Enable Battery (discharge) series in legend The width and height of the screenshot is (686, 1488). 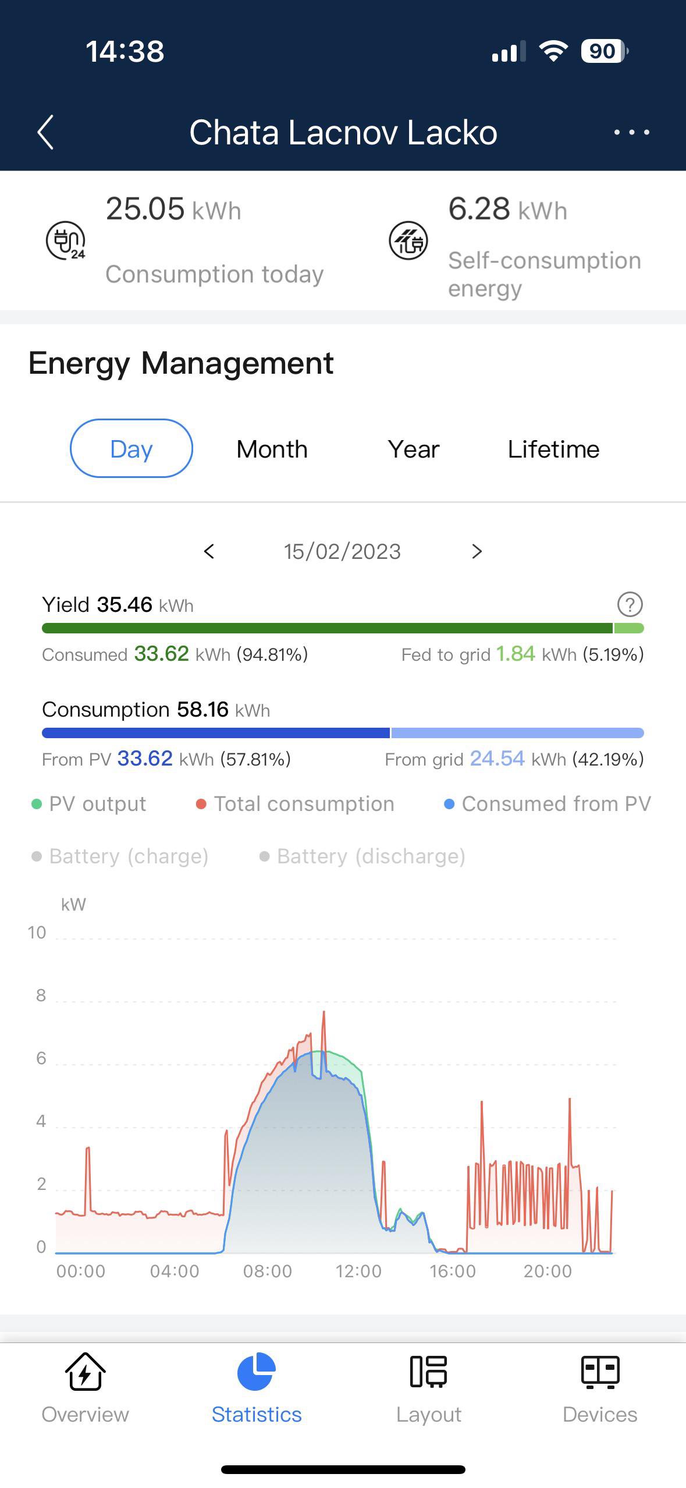(362, 856)
